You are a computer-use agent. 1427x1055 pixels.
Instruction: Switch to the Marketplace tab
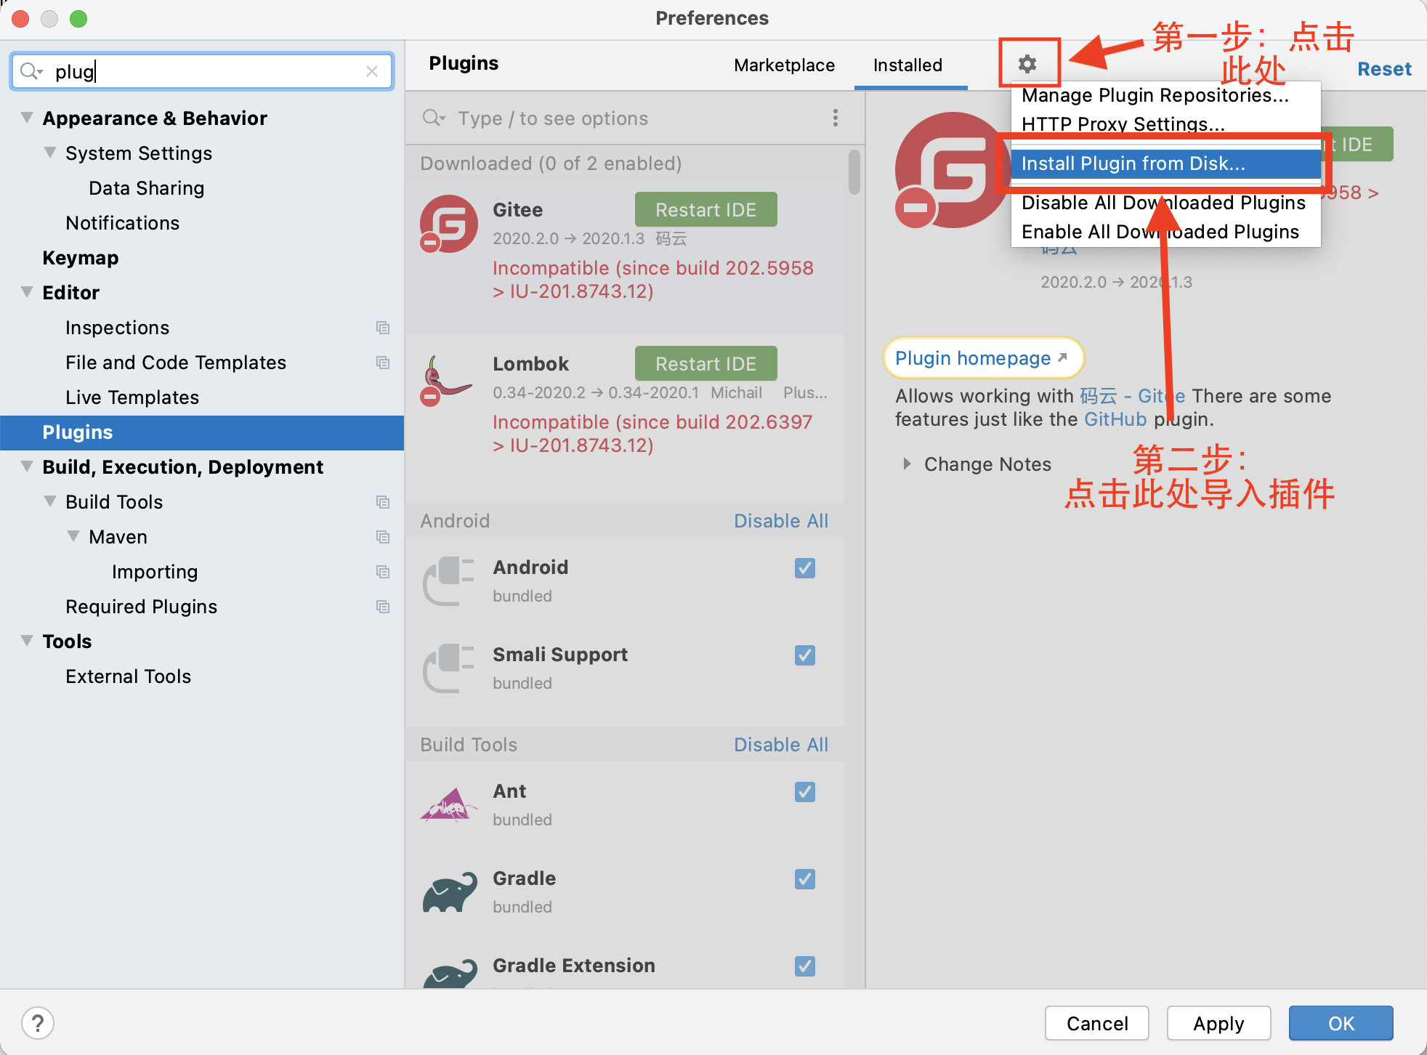[784, 65]
